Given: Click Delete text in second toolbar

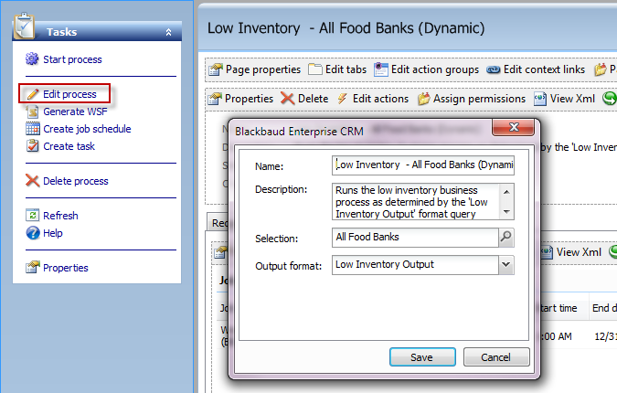Looking at the screenshot, I should (313, 99).
